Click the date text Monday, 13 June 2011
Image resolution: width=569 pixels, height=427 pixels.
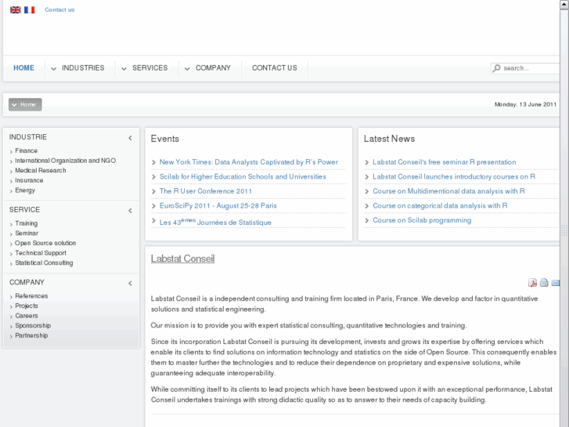click(x=525, y=104)
